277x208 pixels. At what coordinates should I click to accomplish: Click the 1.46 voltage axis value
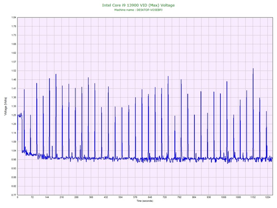(14, 80)
